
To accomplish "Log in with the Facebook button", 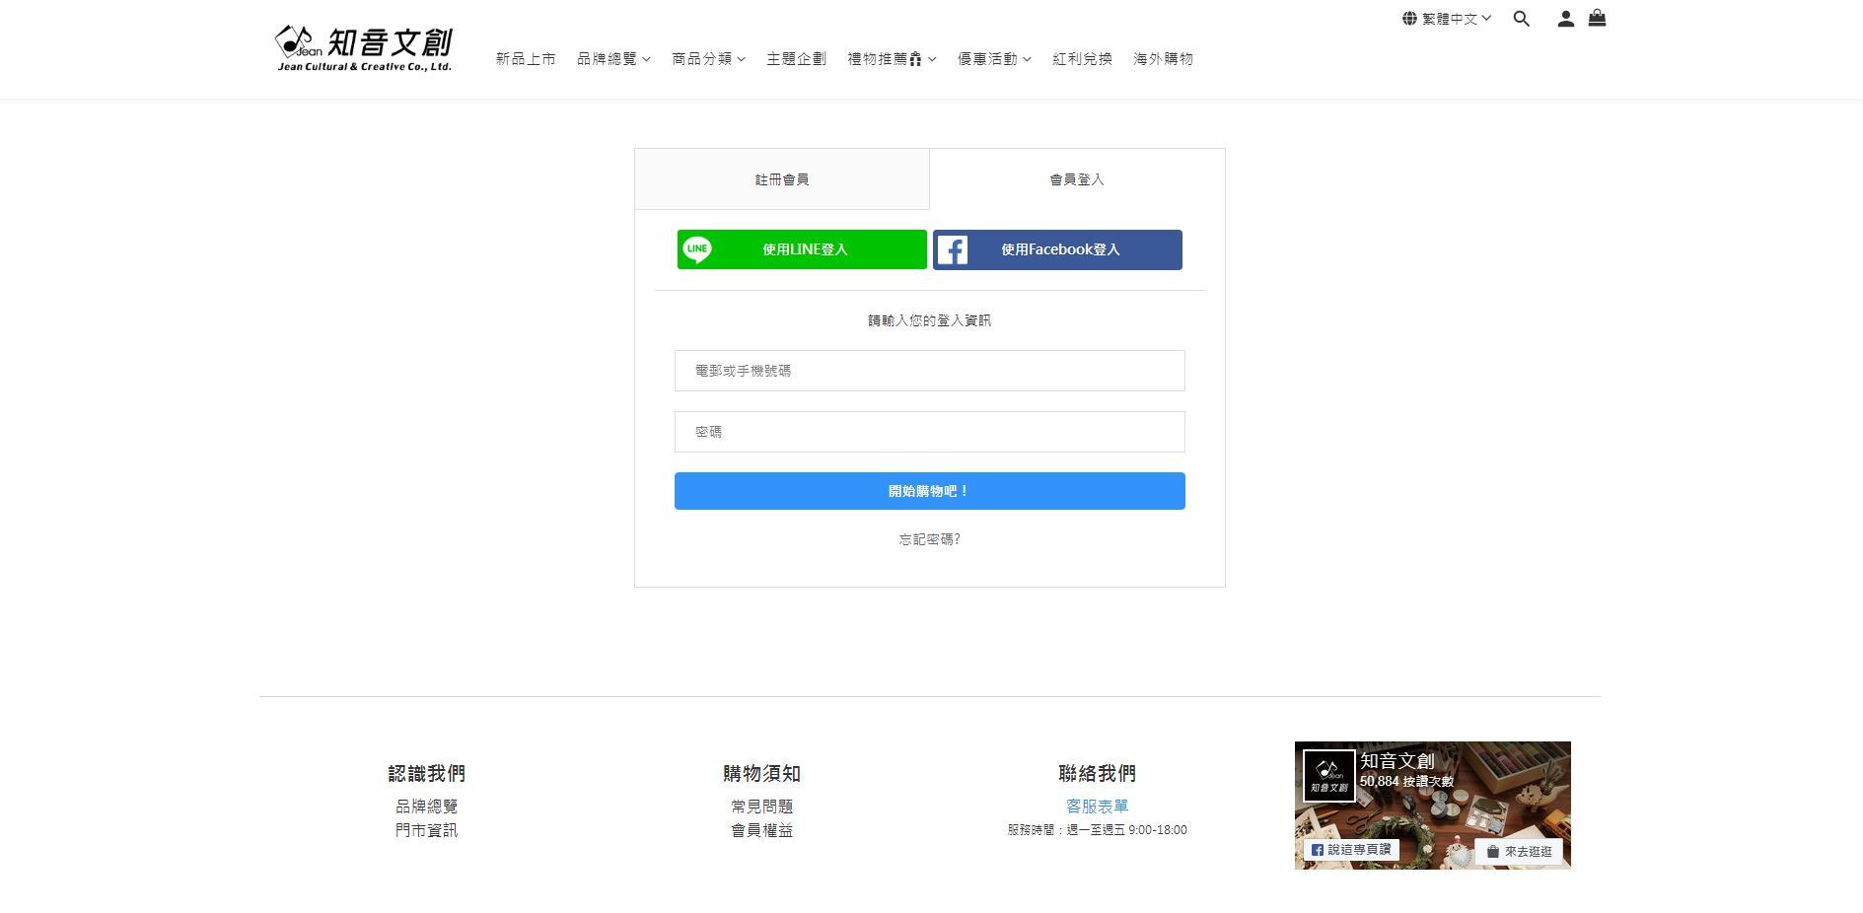I will click(1057, 249).
